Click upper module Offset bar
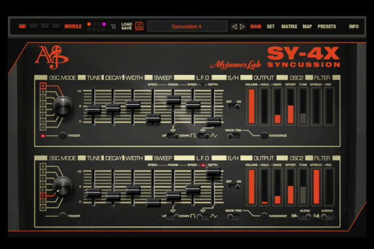The height and width of the screenshot is (249, 374). [290, 106]
